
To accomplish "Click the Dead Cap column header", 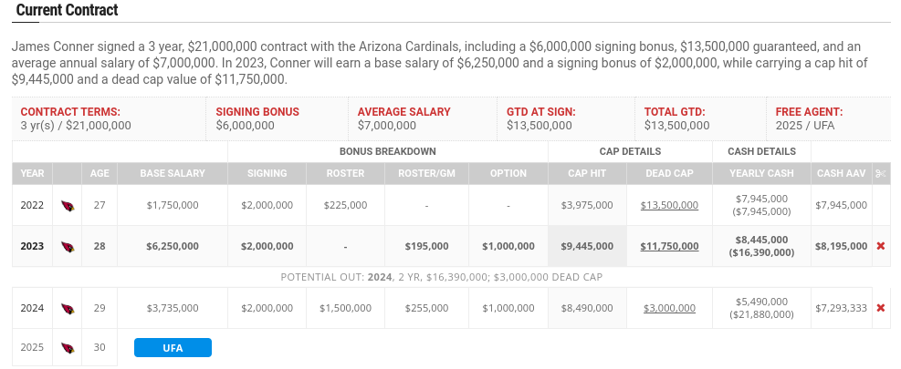I will [669, 173].
